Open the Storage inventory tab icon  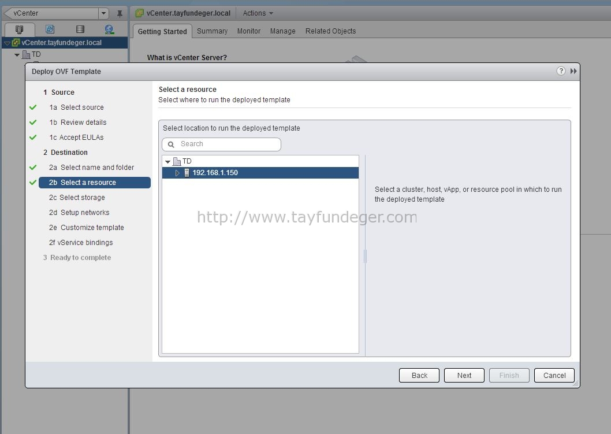(x=80, y=29)
